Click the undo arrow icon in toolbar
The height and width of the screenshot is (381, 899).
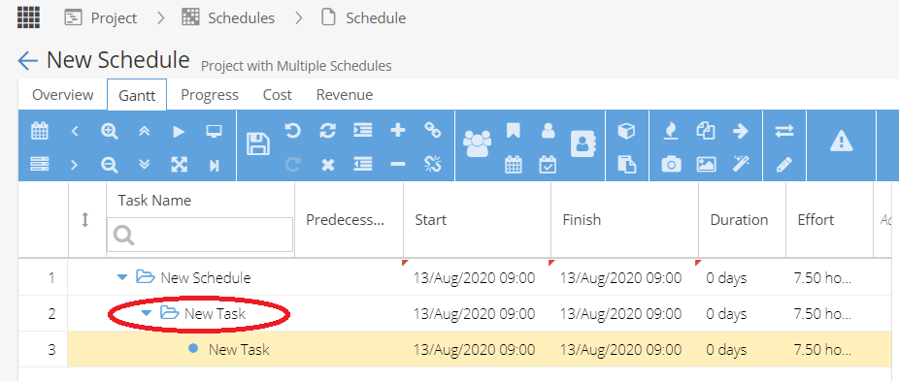[x=293, y=131]
